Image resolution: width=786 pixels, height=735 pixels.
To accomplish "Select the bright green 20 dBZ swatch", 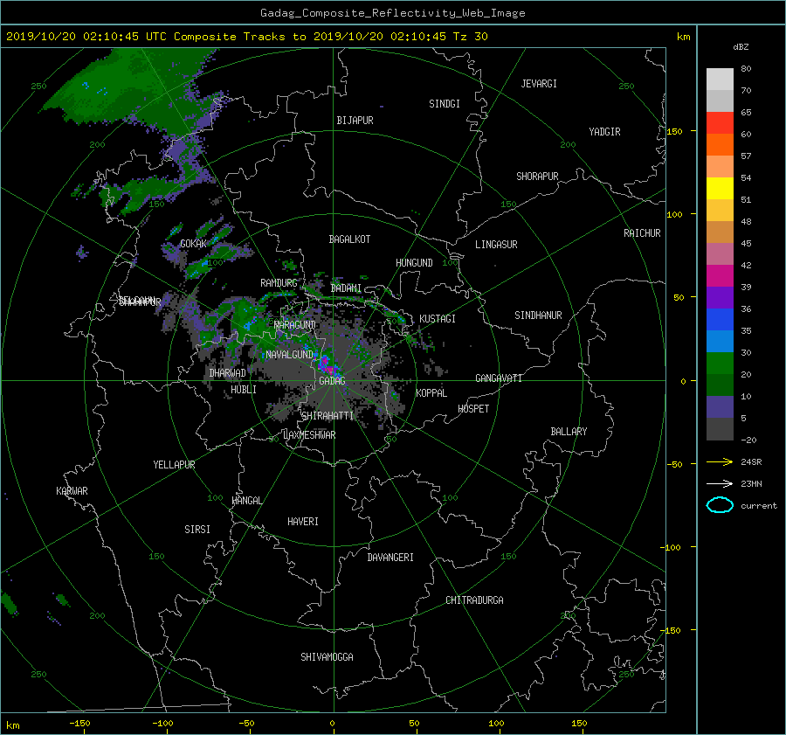I will pos(720,364).
